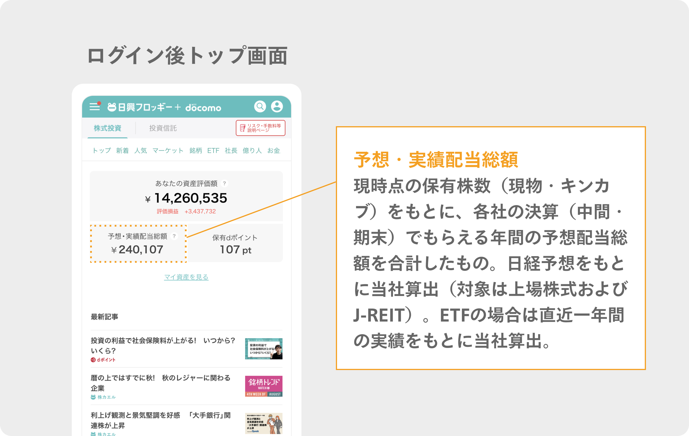Click dポイント tag under first article
This screenshot has width=689, height=436.
pos(103,360)
